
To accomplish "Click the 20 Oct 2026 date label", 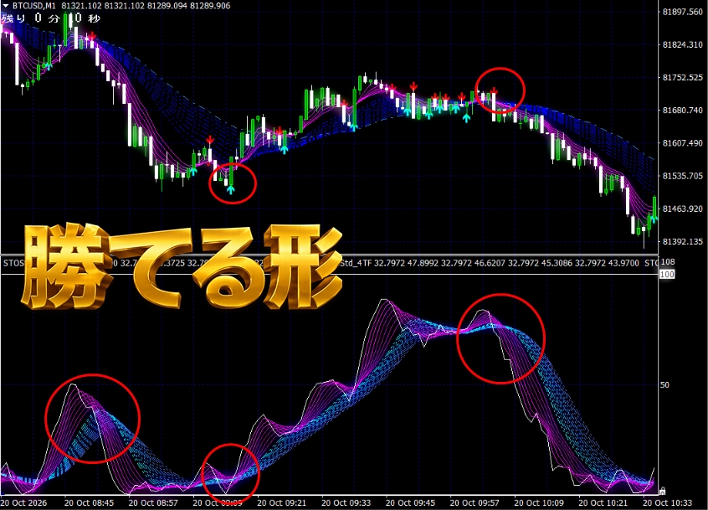I will (23, 502).
